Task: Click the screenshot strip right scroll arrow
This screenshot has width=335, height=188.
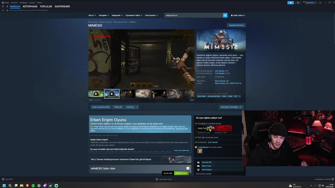Action: (192, 100)
